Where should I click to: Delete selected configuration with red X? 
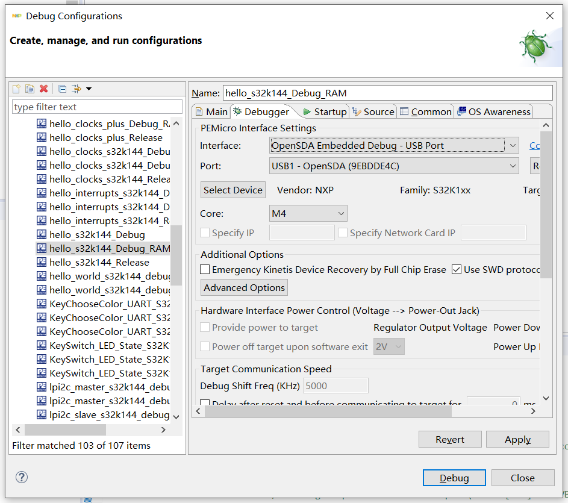pos(43,89)
